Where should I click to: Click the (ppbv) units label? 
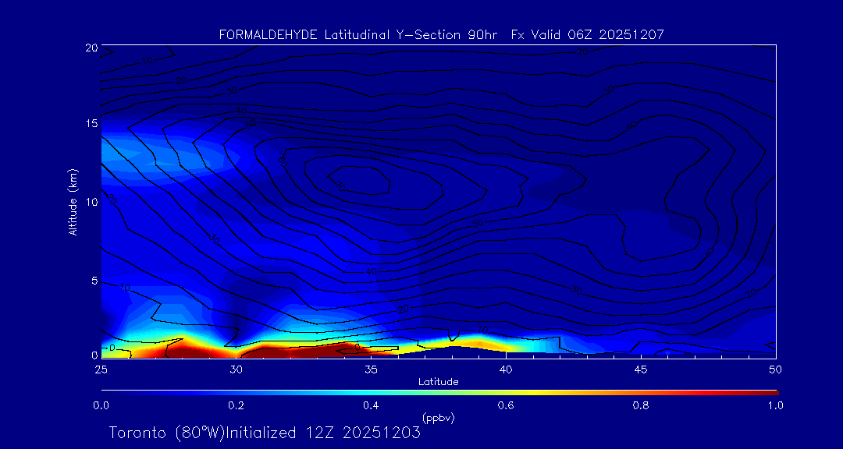coord(438,418)
